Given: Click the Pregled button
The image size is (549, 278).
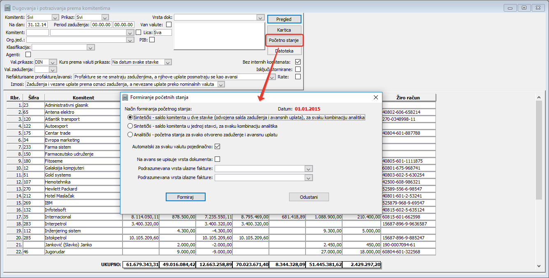Looking at the screenshot, I should pyautogui.click(x=284, y=19).
